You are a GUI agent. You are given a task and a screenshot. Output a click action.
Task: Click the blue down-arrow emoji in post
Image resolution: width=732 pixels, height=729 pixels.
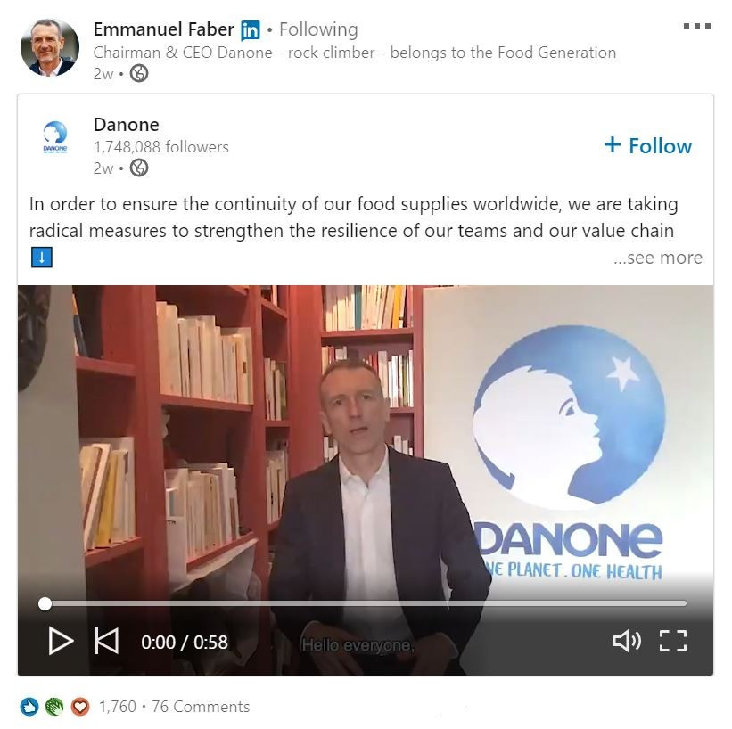point(42,258)
